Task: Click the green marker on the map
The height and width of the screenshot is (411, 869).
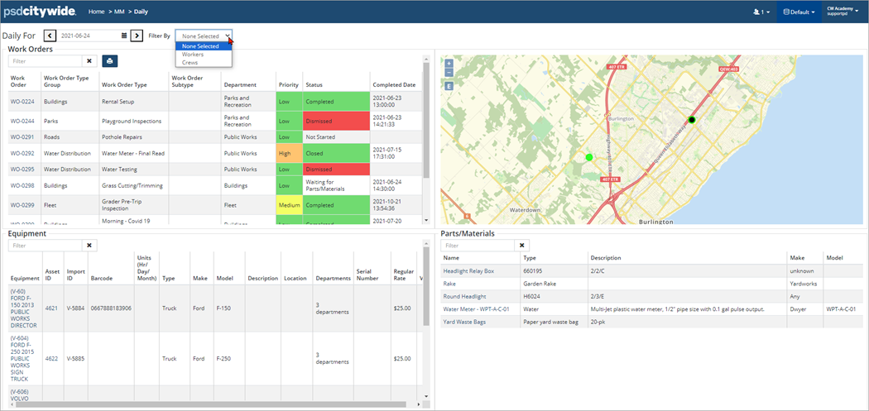Action: (x=589, y=157)
